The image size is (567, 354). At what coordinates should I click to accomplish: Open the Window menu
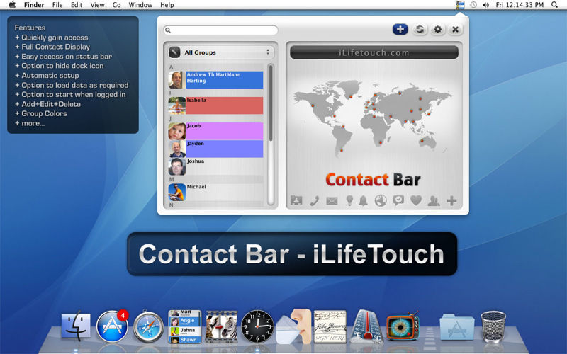[x=140, y=5]
